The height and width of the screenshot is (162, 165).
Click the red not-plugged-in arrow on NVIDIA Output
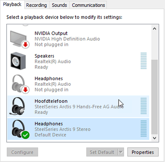pyautogui.click(x=25, y=44)
